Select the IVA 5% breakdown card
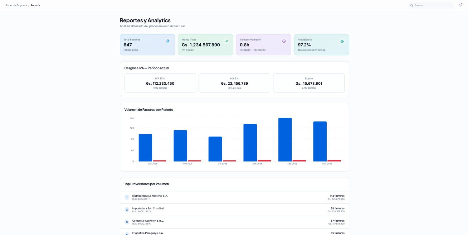This screenshot has height=235, width=468. click(x=234, y=83)
